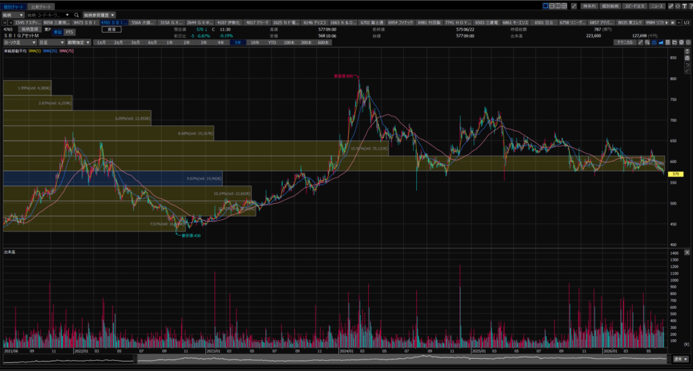The width and height of the screenshot is (693, 371).
Task: Toggle PTS market button
Action: coord(70,32)
